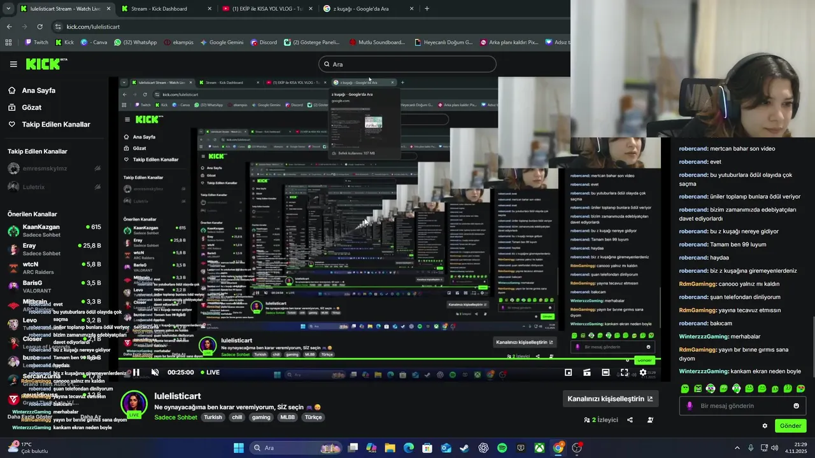Jump to the LIVE indicator in player
The image size is (815, 458).
point(210,373)
